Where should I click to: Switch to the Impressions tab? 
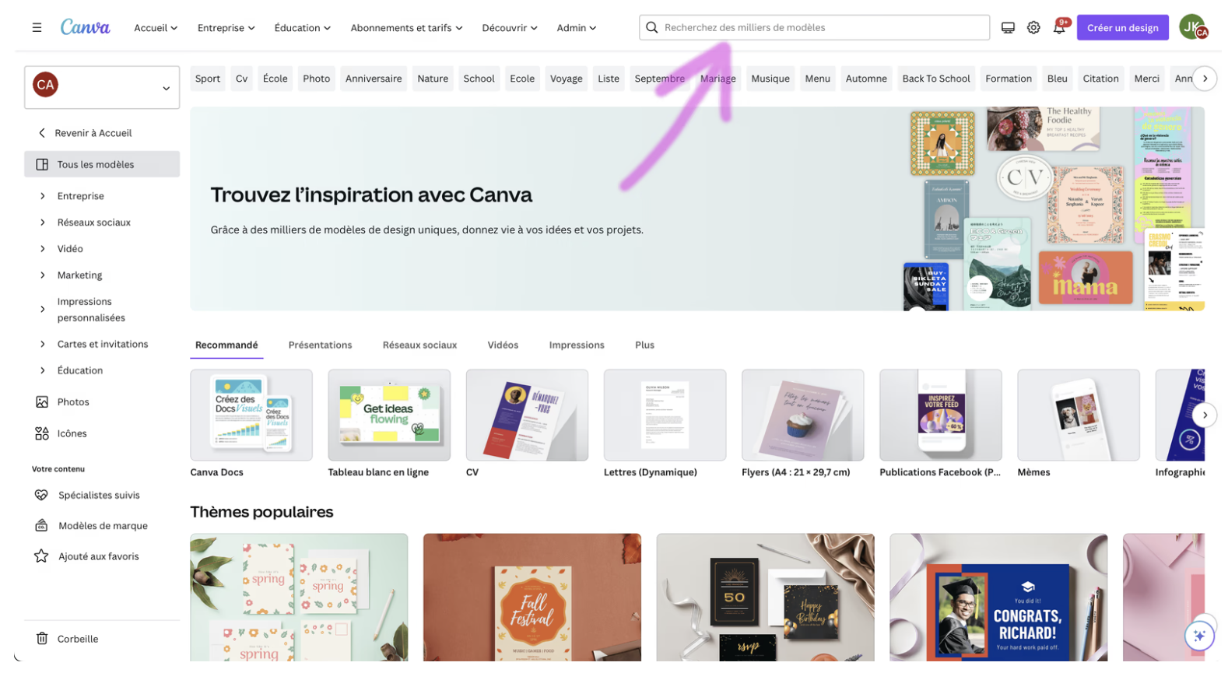point(577,345)
